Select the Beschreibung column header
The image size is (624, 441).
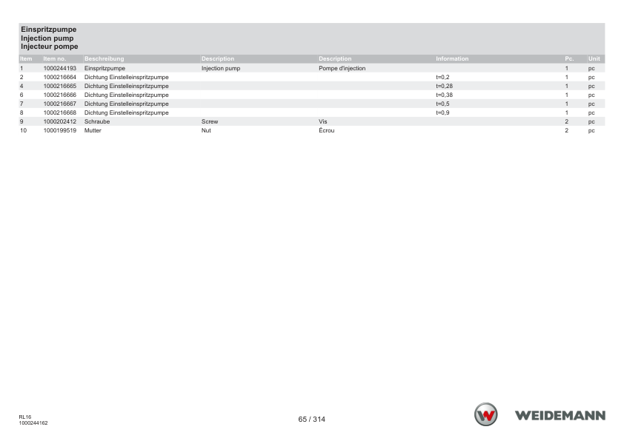[104, 58]
